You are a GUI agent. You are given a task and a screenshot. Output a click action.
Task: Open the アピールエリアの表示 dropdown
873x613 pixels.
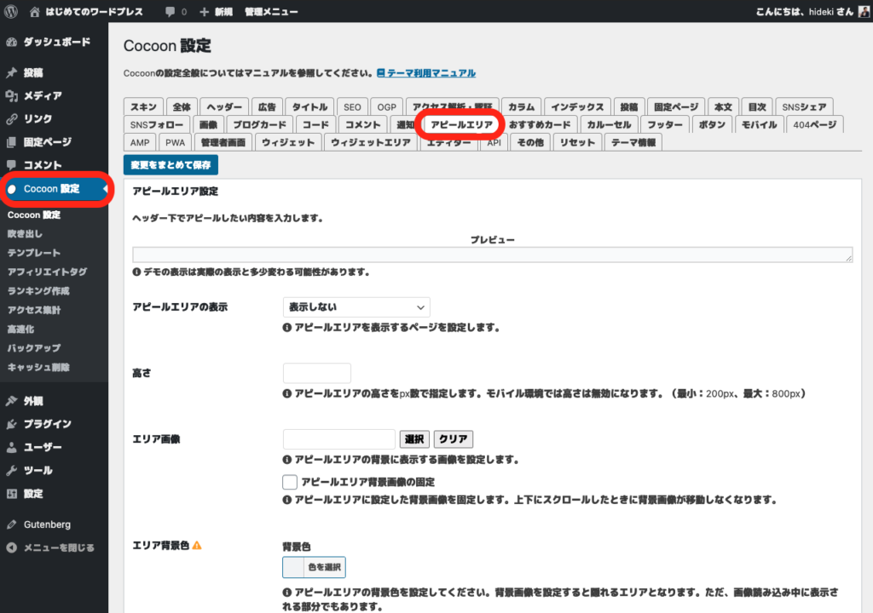(x=356, y=307)
